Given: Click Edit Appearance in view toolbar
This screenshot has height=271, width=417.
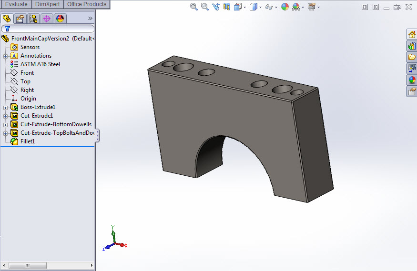Looking at the screenshot, I should 285,7.
